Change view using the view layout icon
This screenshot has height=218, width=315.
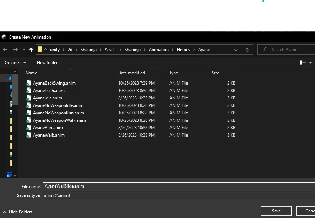[x=303, y=63]
